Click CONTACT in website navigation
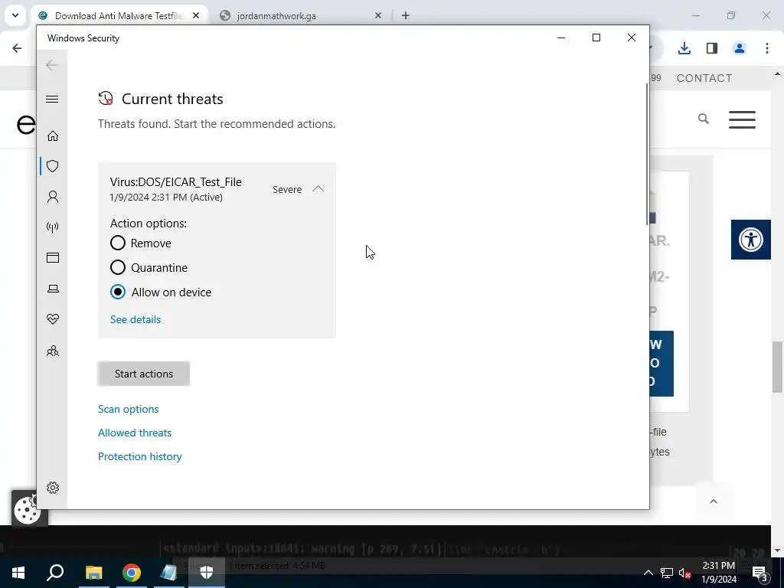This screenshot has height=588, width=784. point(704,78)
